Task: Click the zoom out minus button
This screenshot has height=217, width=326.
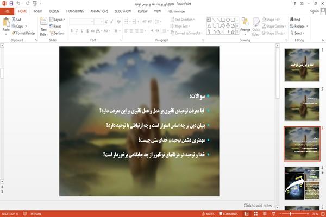Action: pyautogui.click(x=280, y=214)
